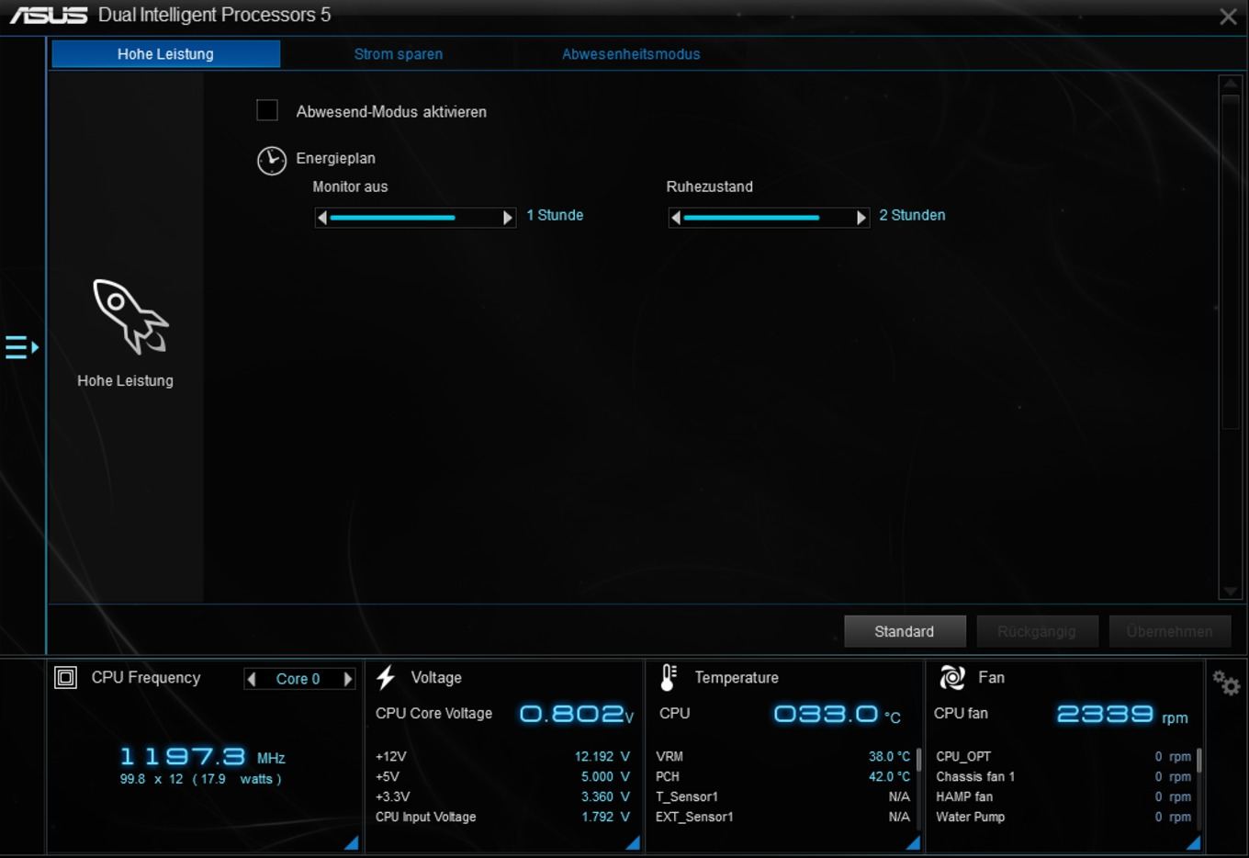Click the +5V voltage row

pyautogui.click(x=502, y=777)
